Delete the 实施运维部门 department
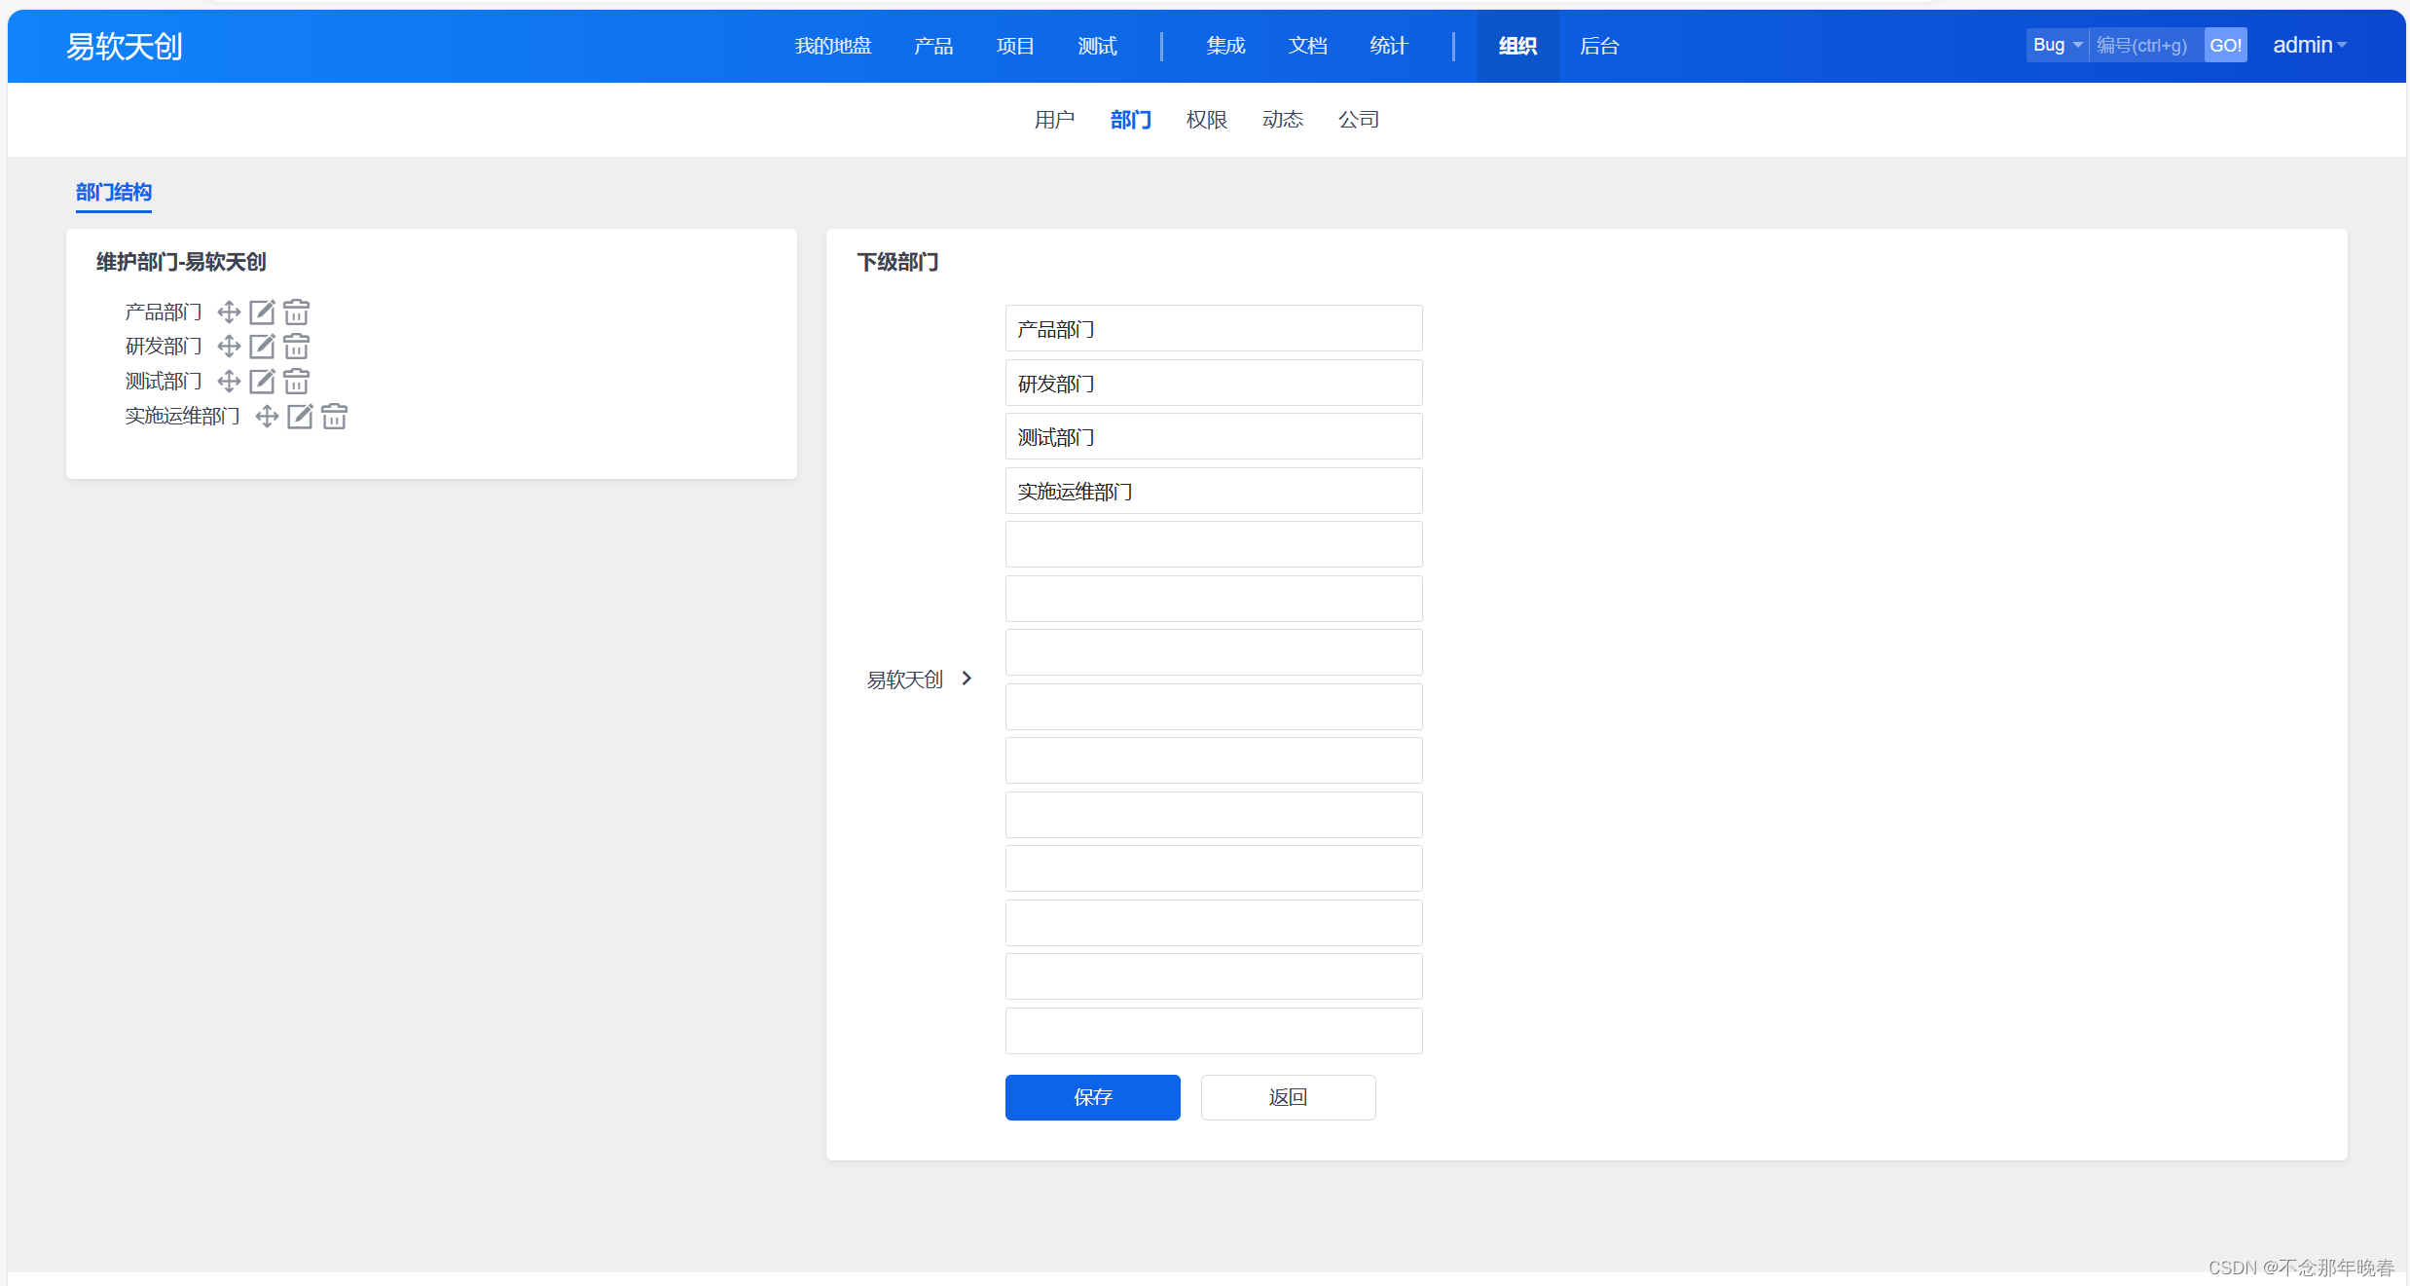Image resolution: width=2410 pixels, height=1286 pixels. coord(334,417)
